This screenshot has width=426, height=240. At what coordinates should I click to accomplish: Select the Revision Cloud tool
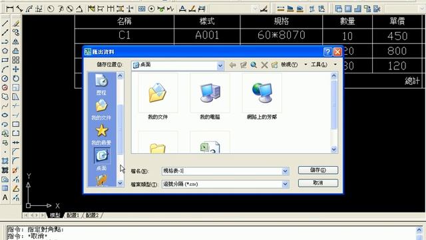(5, 97)
